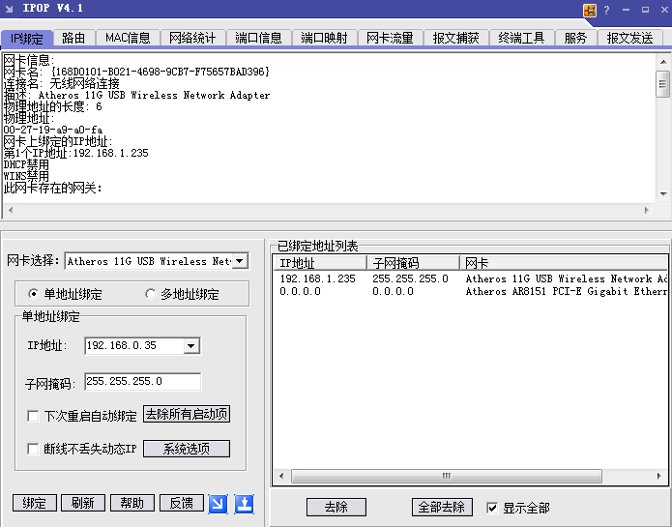
Task: Select the 0.0.0.0 Atheros AR8151 row
Action: [470, 292]
